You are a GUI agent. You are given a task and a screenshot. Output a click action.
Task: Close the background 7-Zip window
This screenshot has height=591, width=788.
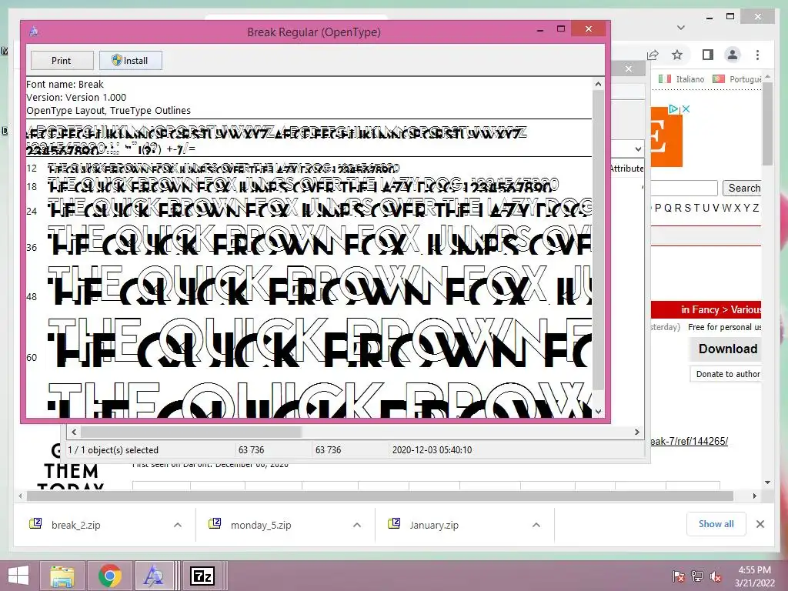(x=628, y=68)
